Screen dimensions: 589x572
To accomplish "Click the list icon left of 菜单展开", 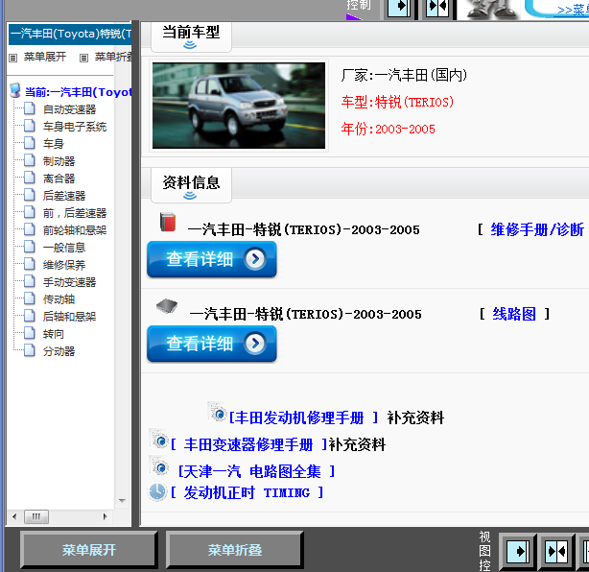I will click(x=13, y=58).
